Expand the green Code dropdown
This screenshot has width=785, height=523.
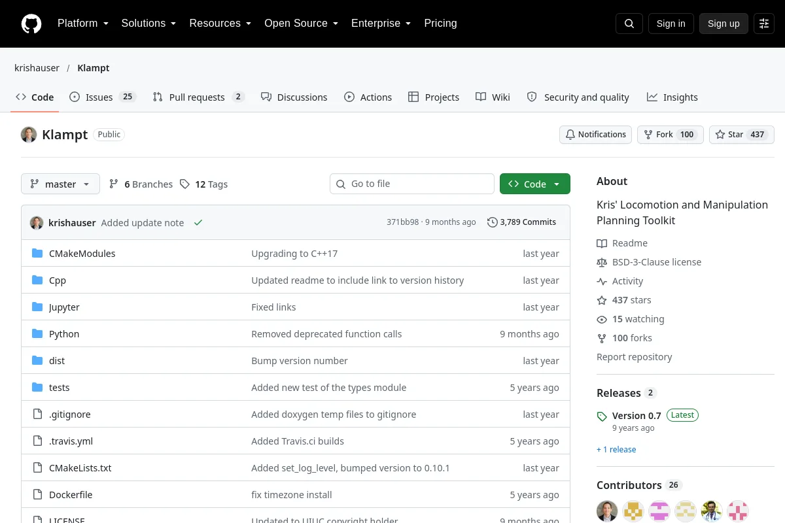pyautogui.click(x=535, y=184)
